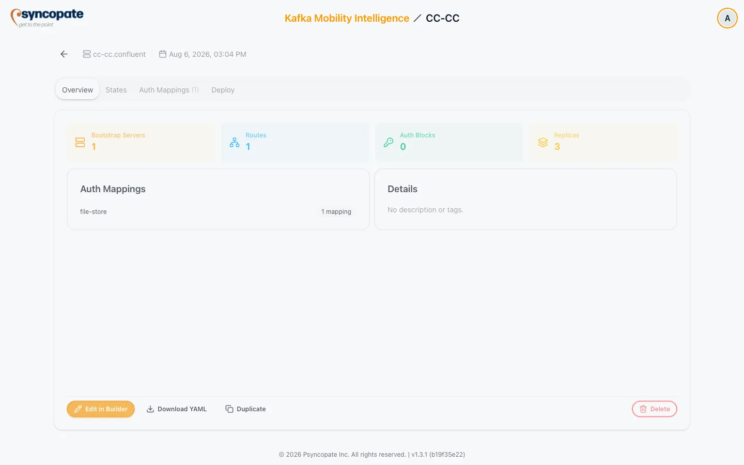Screen dimensions: 744x465
Task: Click the 1 mapping badge
Action: pos(336,212)
